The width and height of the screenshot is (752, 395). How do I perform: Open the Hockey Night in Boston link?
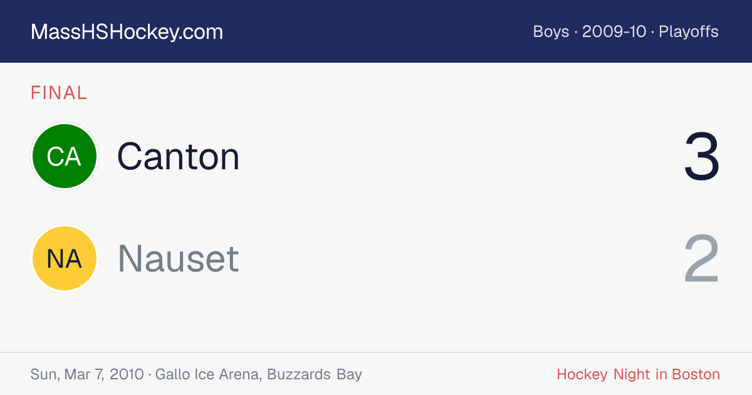point(638,374)
